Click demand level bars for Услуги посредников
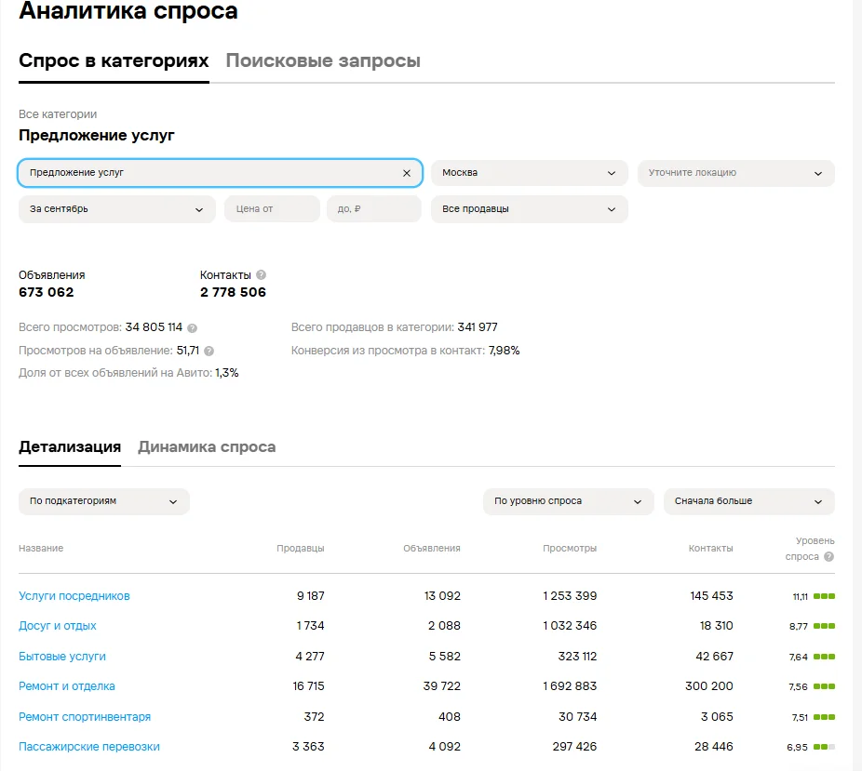 pos(824,596)
